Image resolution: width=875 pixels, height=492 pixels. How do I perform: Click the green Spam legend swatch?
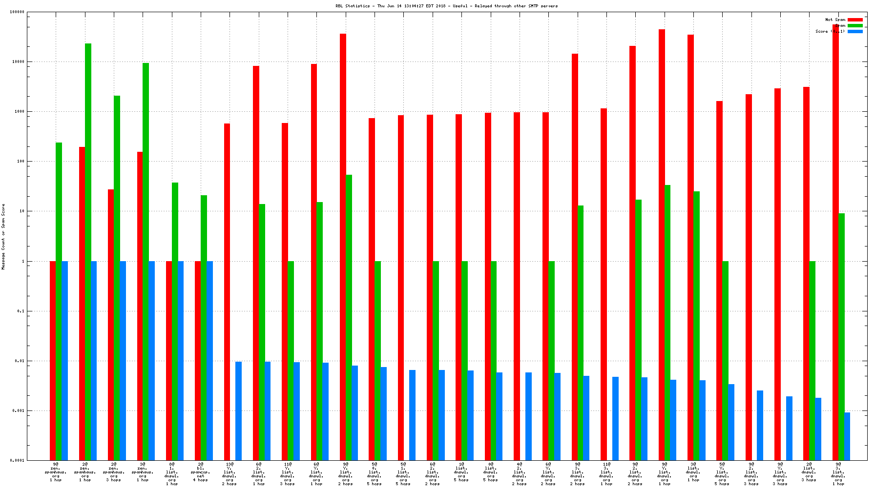click(x=855, y=25)
